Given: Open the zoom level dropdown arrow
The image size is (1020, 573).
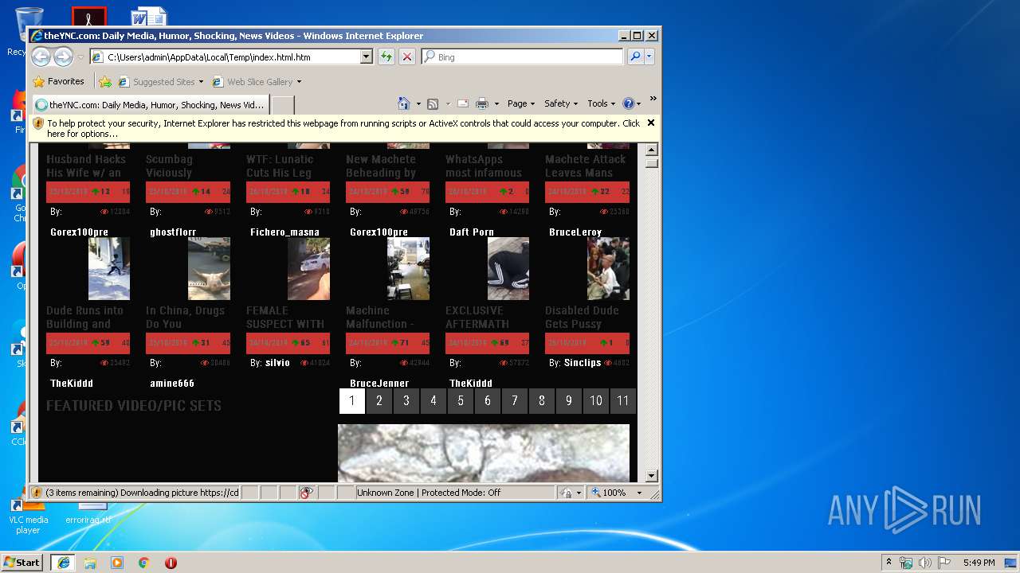Looking at the screenshot, I should [638, 493].
